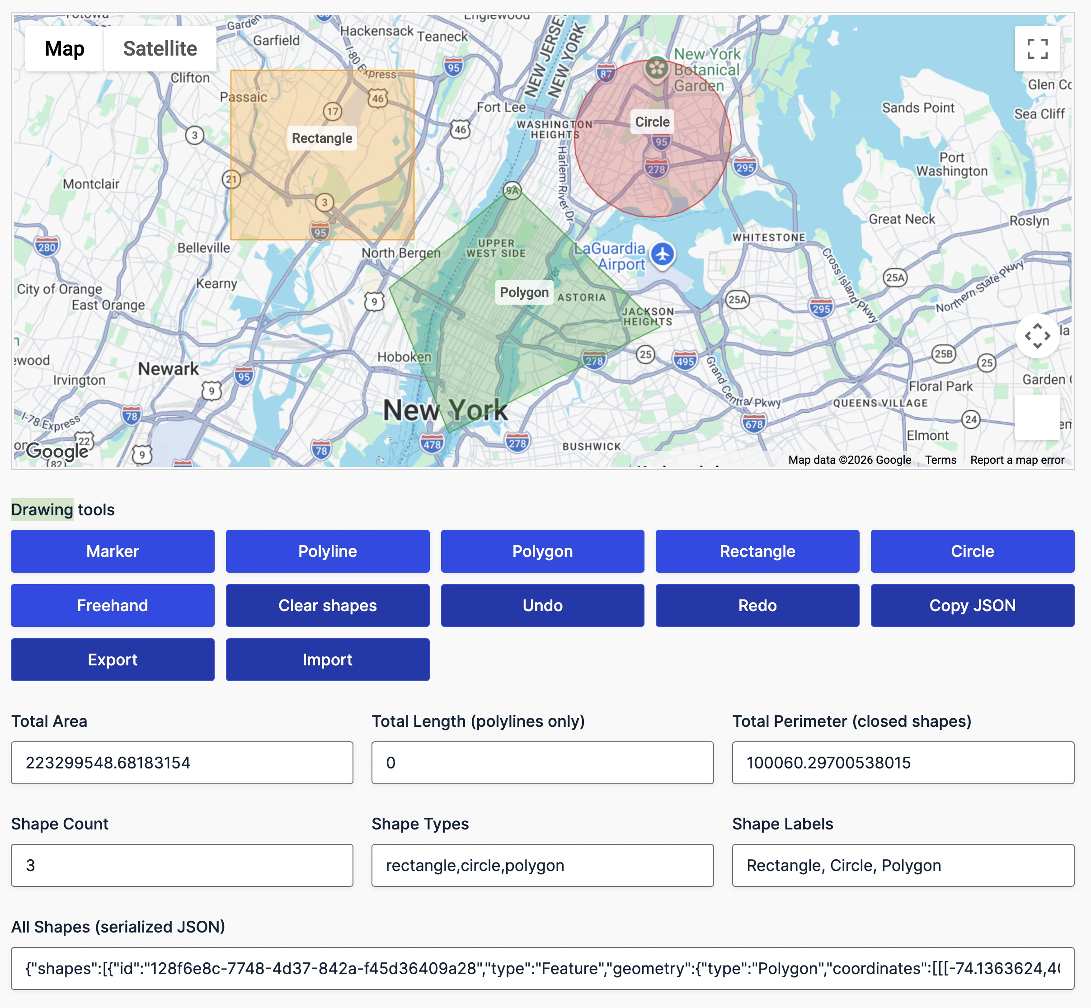Click the Montclair map label

(x=91, y=184)
